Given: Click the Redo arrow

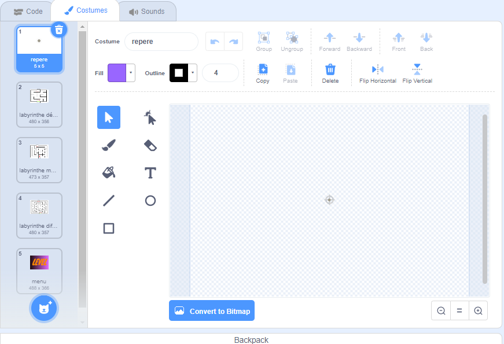Looking at the screenshot, I should click(x=233, y=42).
